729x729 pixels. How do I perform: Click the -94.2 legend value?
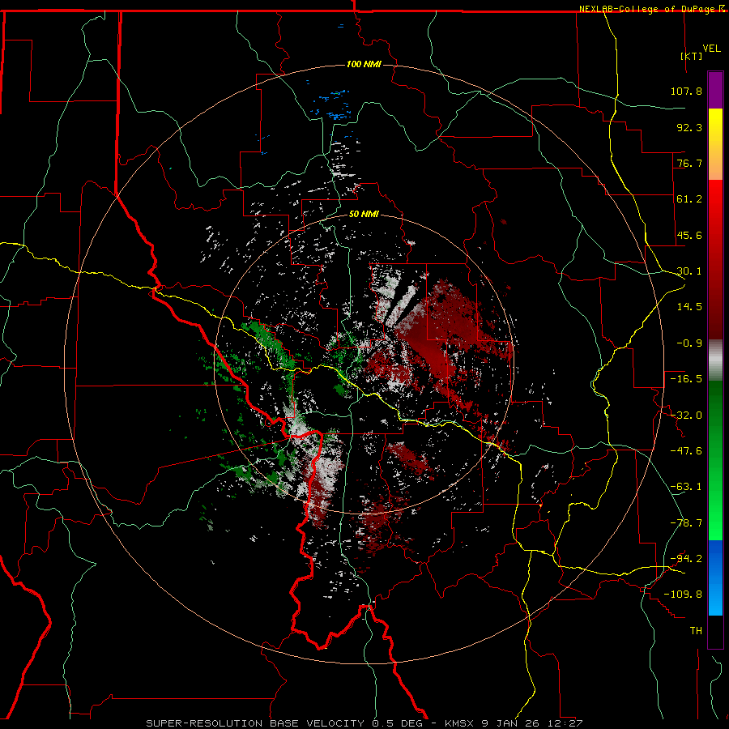[686, 559]
